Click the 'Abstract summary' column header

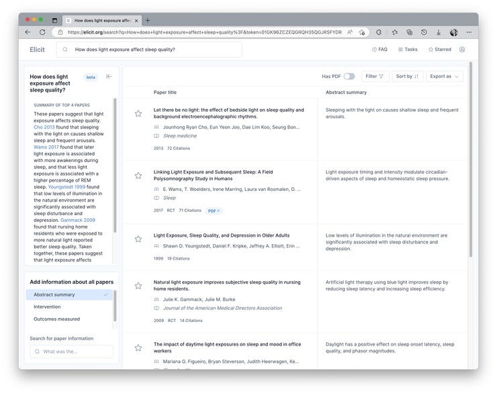coord(346,92)
